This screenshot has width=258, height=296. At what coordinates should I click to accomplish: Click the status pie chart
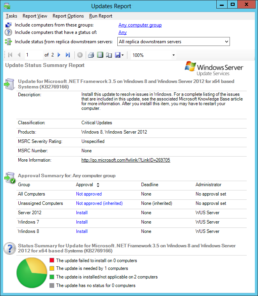click(32, 273)
